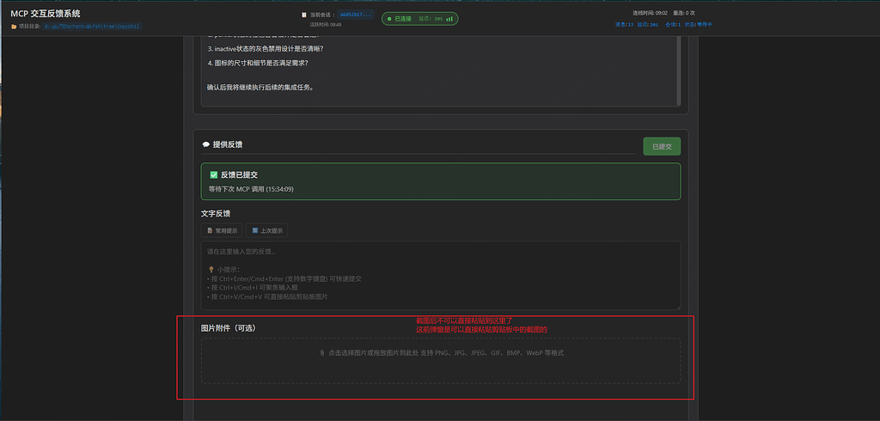Click the green 已连接 connection status pill
Image resolution: width=880 pixels, height=421 pixels.
coord(419,19)
